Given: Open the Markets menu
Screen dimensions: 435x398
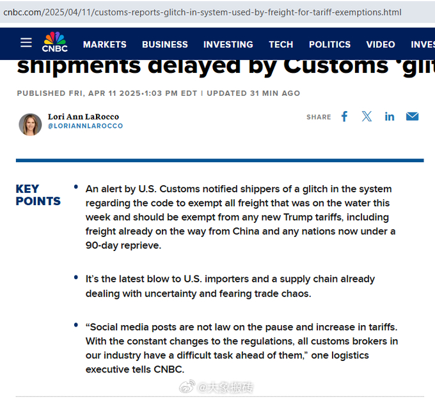Looking at the screenshot, I should click(104, 45).
